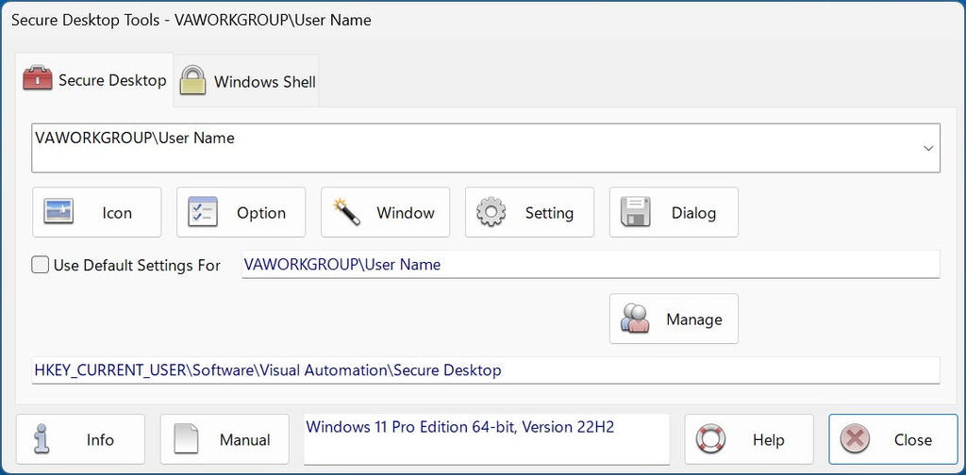Viewport: 966px width, 475px height.
Task: Click the default settings user name field
Action: tap(590, 265)
